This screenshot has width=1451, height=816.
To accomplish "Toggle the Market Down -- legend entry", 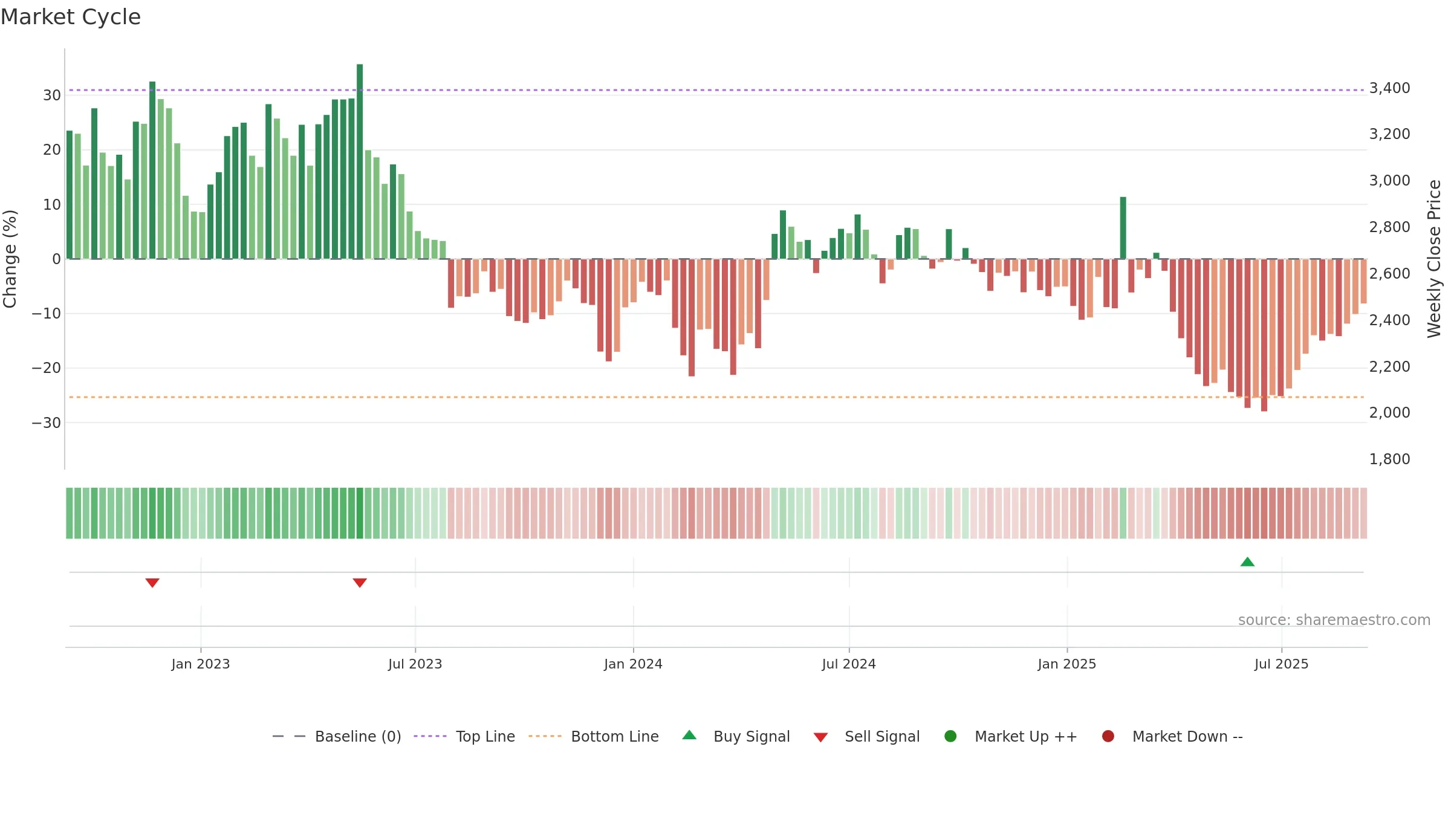I will (x=1172, y=736).
